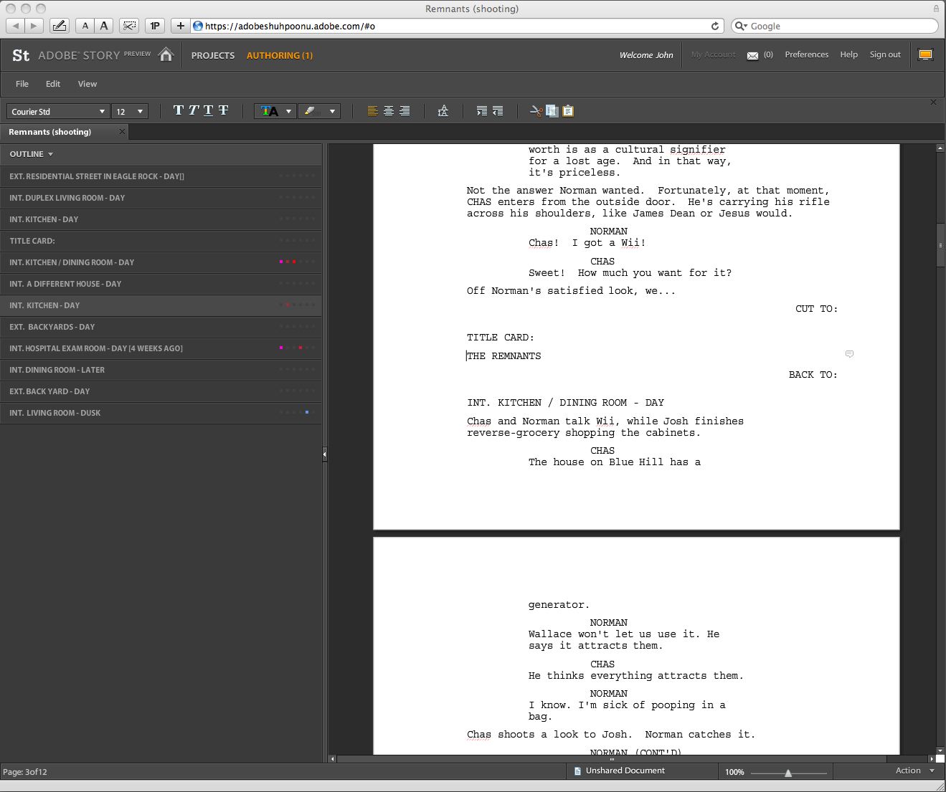Toggle strikethrough text formatting
Screen dimensions: 946x792
[x=224, y=110]
